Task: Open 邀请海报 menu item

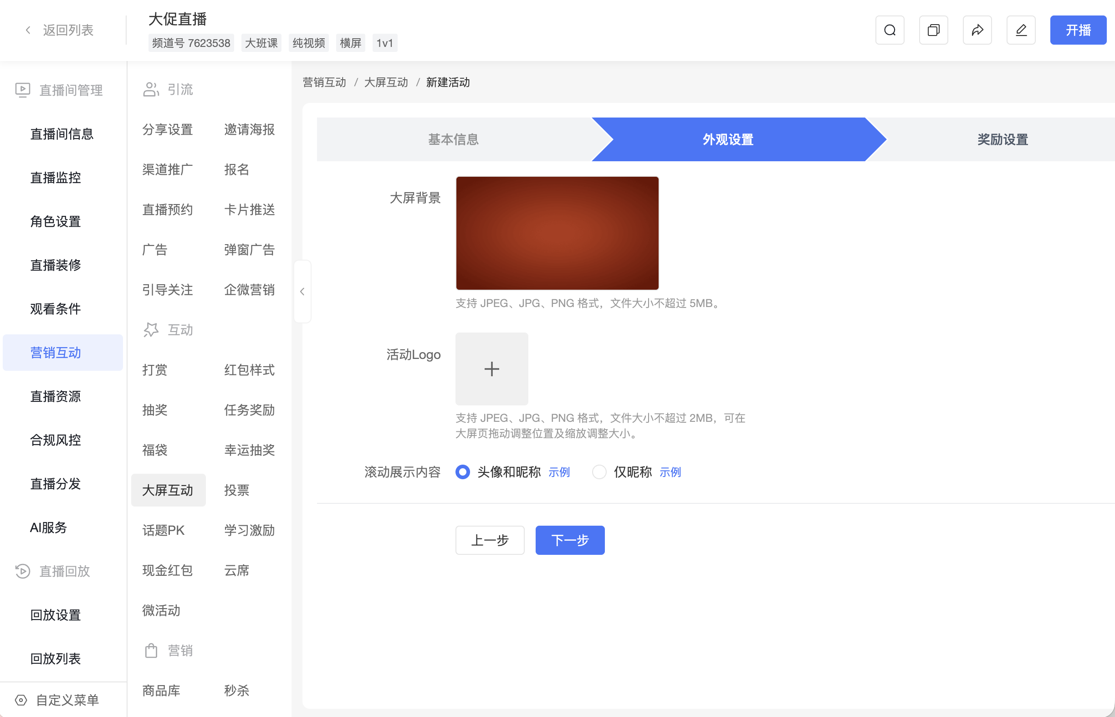Action: click(x=250, y=129)
